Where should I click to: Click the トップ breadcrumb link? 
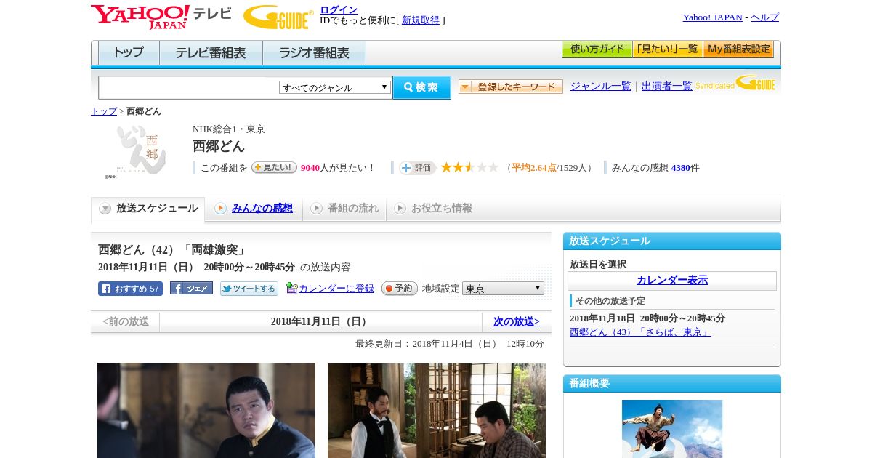[x=104, y=111]
